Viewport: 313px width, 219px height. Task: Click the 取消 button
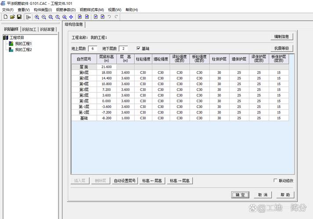coord(263,195)
